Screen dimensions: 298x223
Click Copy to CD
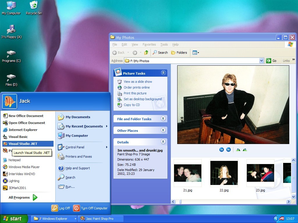click(x=132, y=105)
